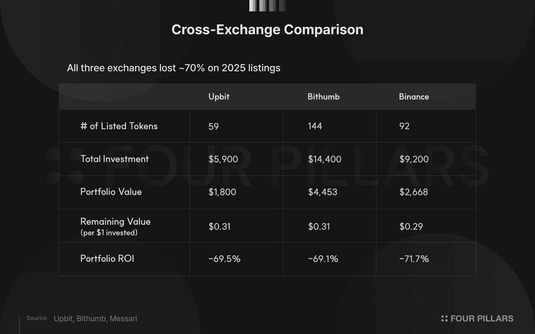Click the Source label in the footer
Viewport: 535px width, 334px height.
point(37,318)
